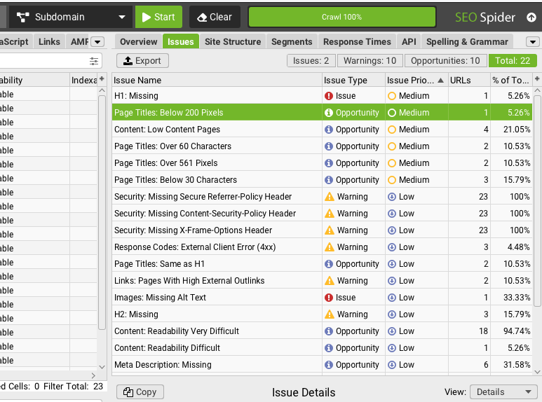The height and width of the screenshot is (402, 542).
Task: Click the plus icon right of % of Total column
Action: pos(537,80)
